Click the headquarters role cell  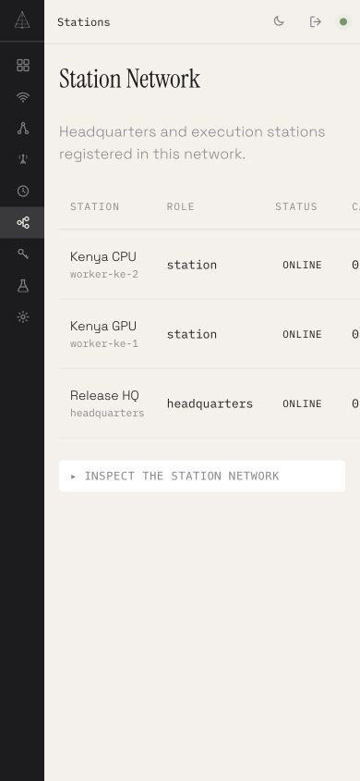point(210,404)
